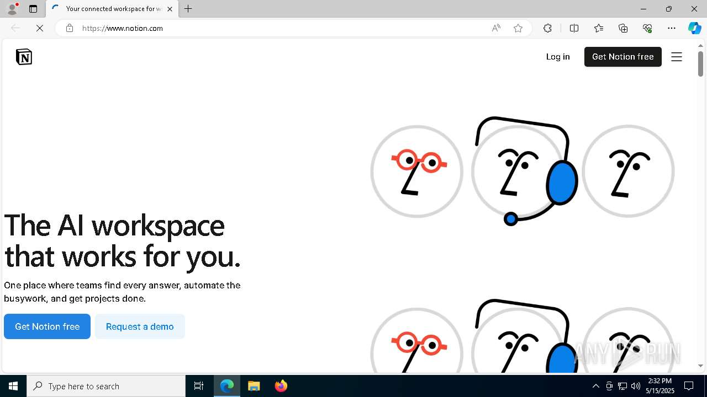The height and width of the screenshot is (397, 707).
Task: Open Task View on the taskbar
Action: (199, 386)
